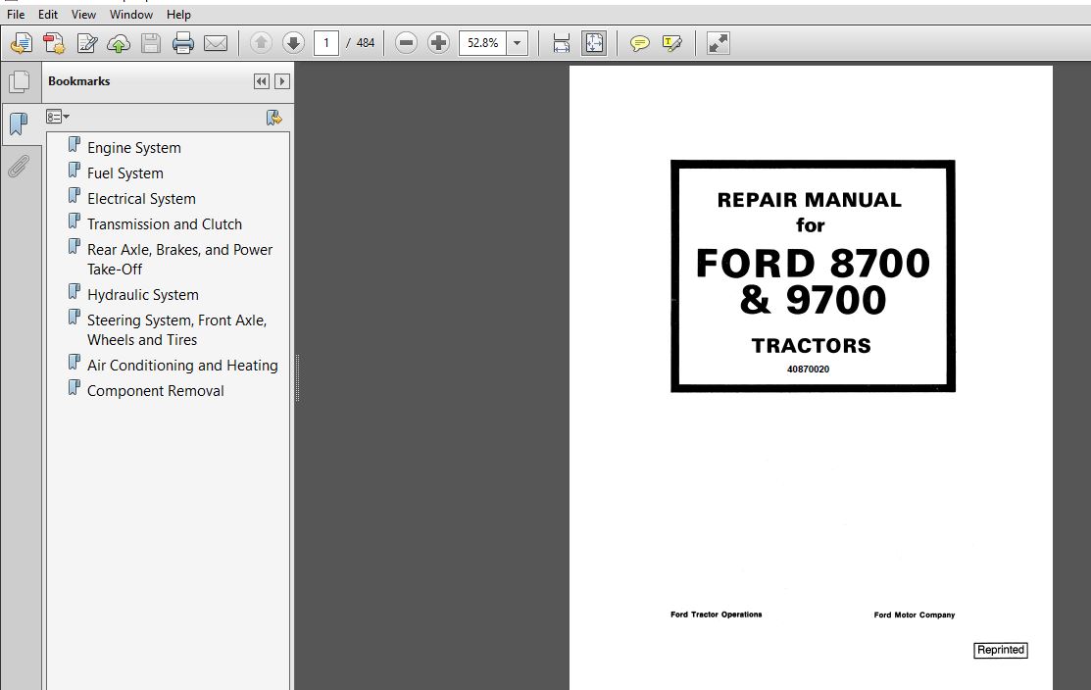1091x690 pixels.
Task: Click the Edit/Sign document icon
Action: (x=87, y=43)
